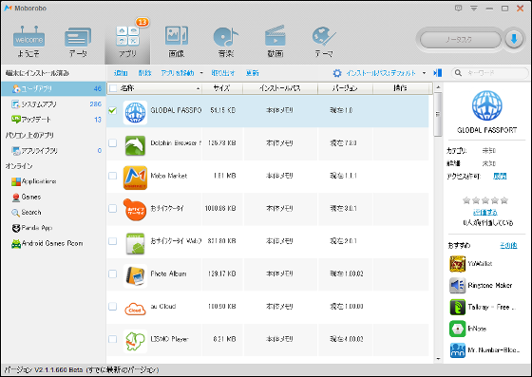532x377 pixels.
Task: Open the Images (画像) tab
Action: click(177, 42)
